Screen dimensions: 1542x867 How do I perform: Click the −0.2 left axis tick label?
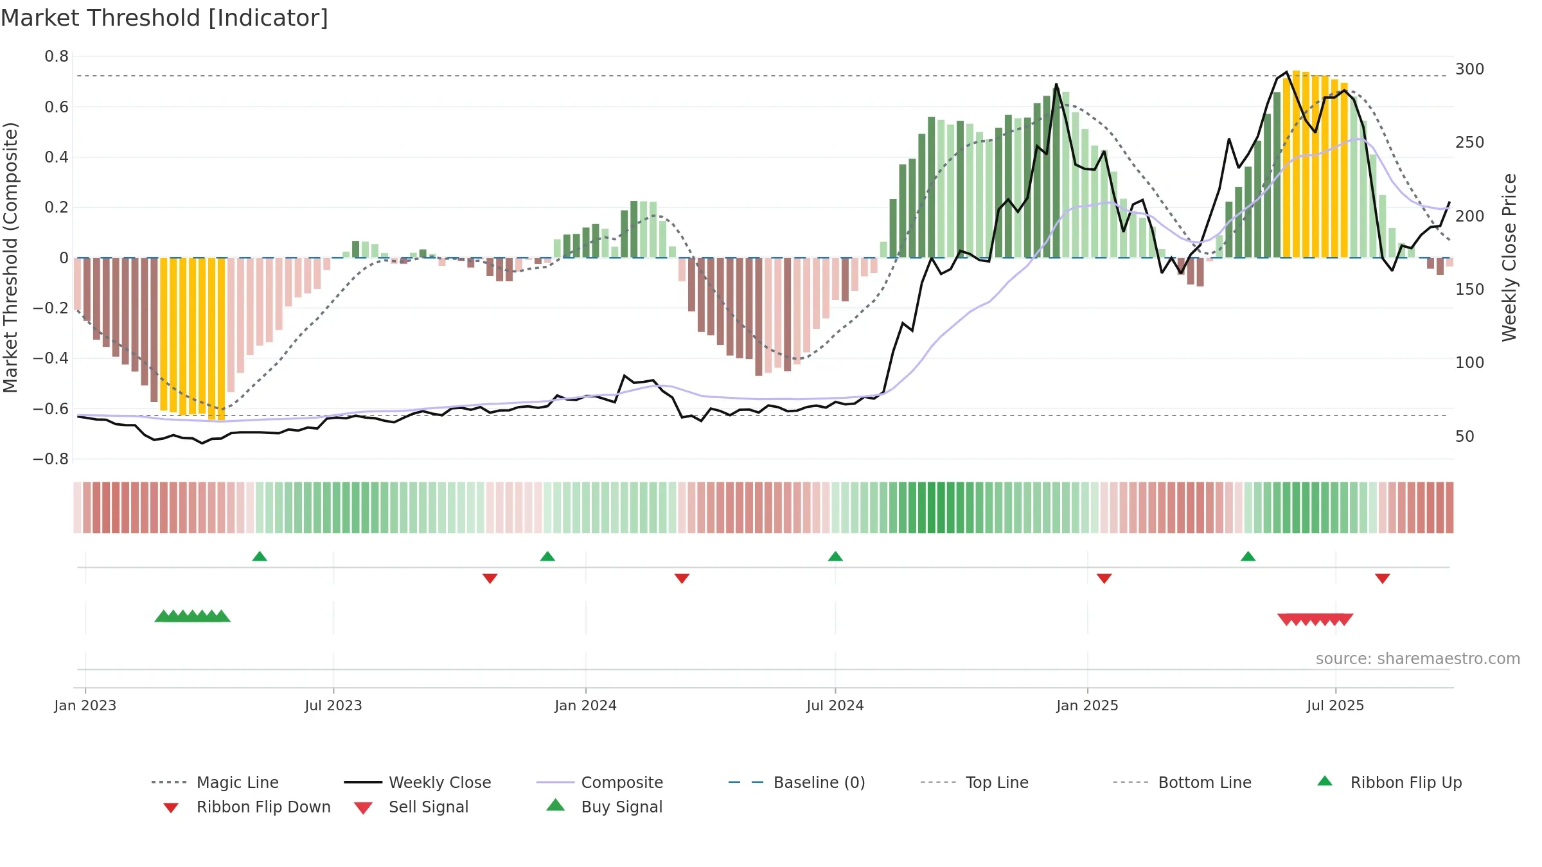point(51,308)
